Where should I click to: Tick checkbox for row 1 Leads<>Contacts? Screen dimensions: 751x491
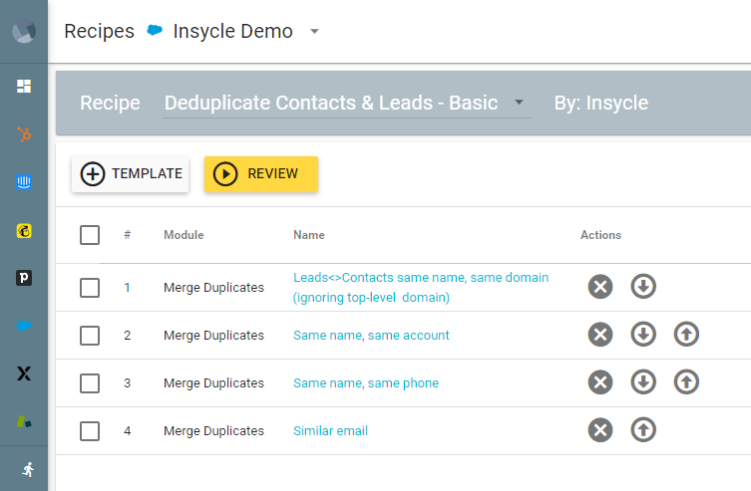pyautogui.click(x=90, y=288)
